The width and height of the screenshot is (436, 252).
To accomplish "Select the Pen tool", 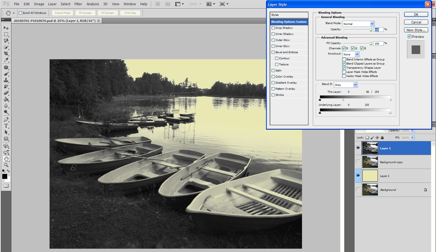I will (x=6, y=119).
